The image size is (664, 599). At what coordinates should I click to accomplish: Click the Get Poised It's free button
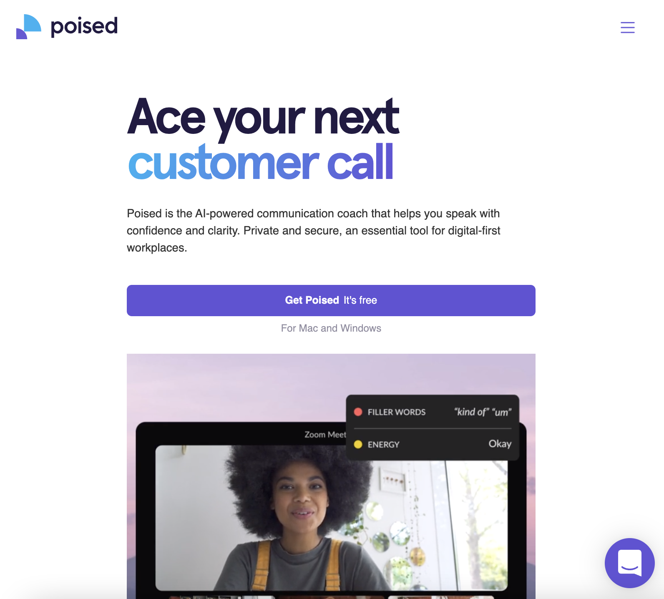pos(331,300)
